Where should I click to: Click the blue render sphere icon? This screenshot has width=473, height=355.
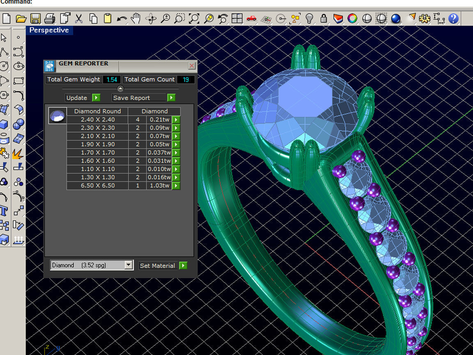pos(395,19)
